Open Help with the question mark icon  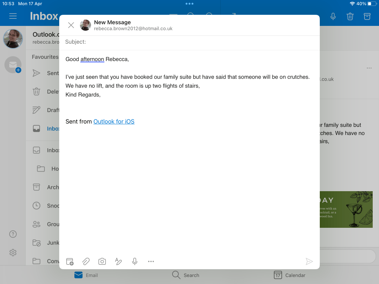tap(13, 234)
